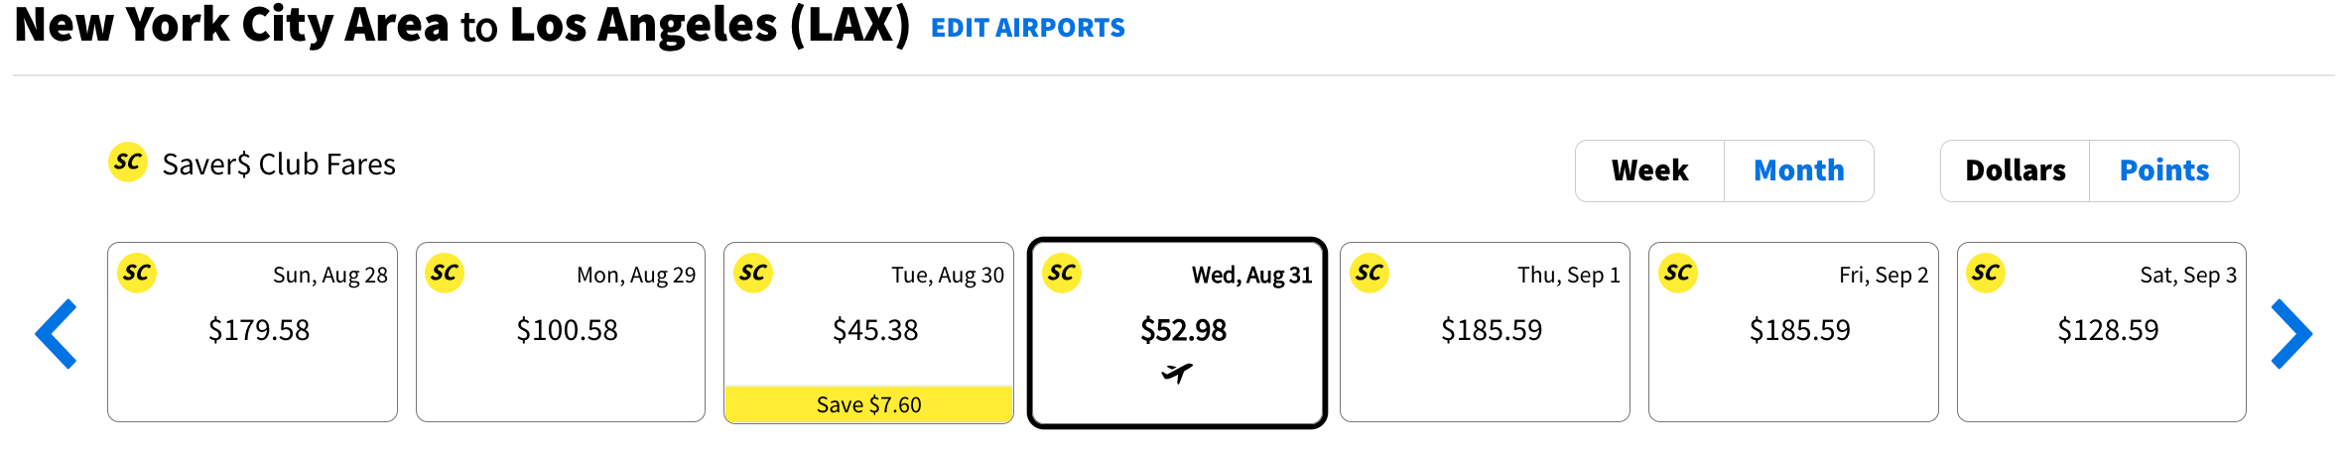The image size is (2348, 452).
Task: Click the Saver$ Club Fares SC icon
Action: coord(128,163)
